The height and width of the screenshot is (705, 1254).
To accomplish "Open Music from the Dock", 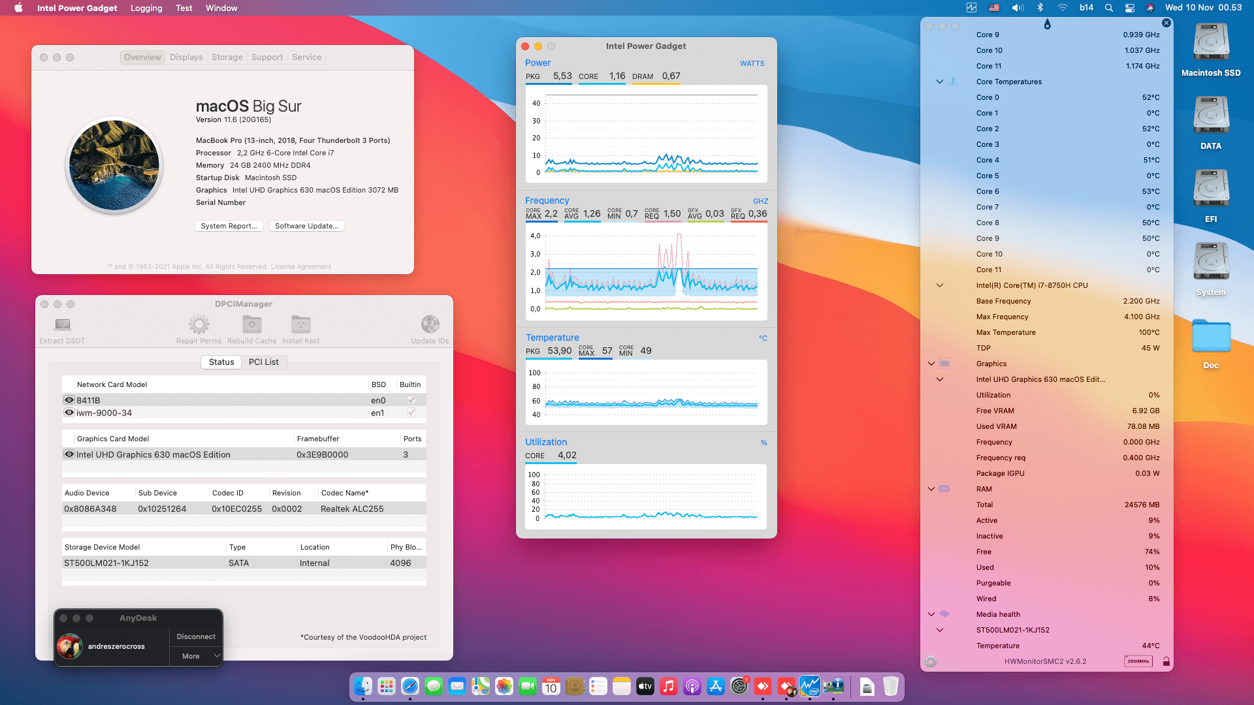I will (669, 686).
